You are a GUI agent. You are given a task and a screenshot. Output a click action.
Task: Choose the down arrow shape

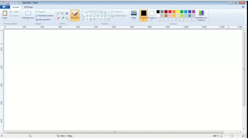(83, 19)
